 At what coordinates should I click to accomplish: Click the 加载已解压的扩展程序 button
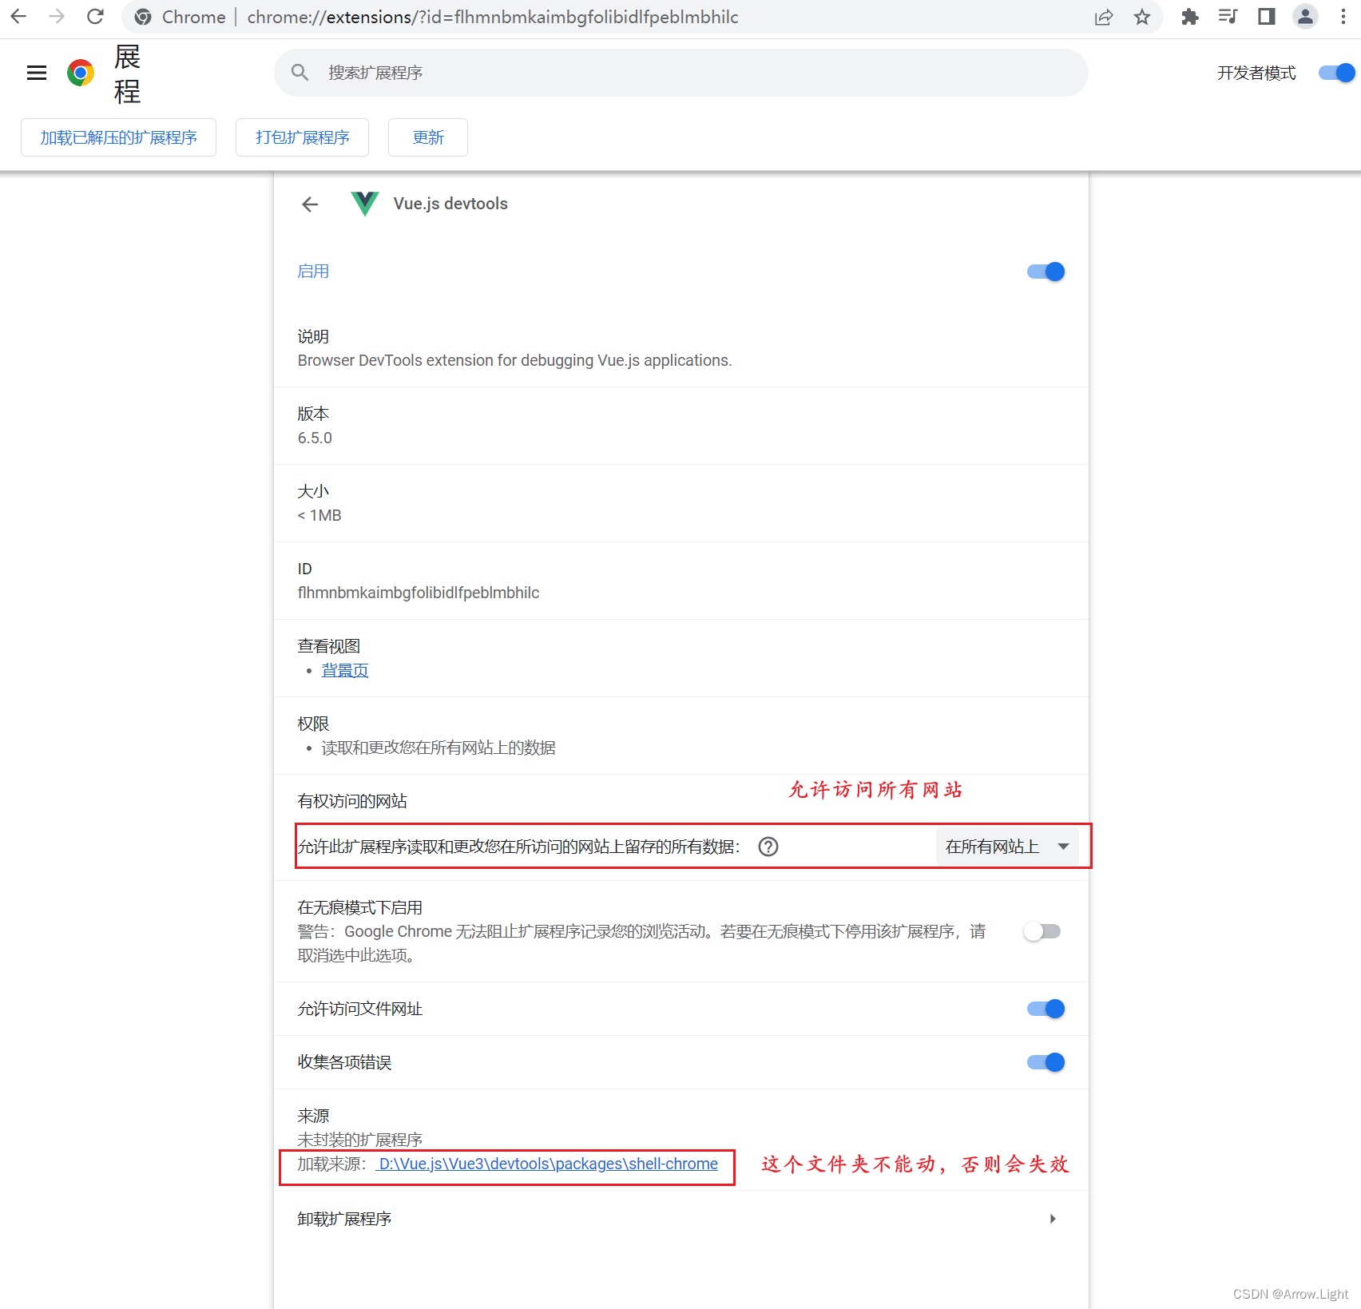[118, 137]
